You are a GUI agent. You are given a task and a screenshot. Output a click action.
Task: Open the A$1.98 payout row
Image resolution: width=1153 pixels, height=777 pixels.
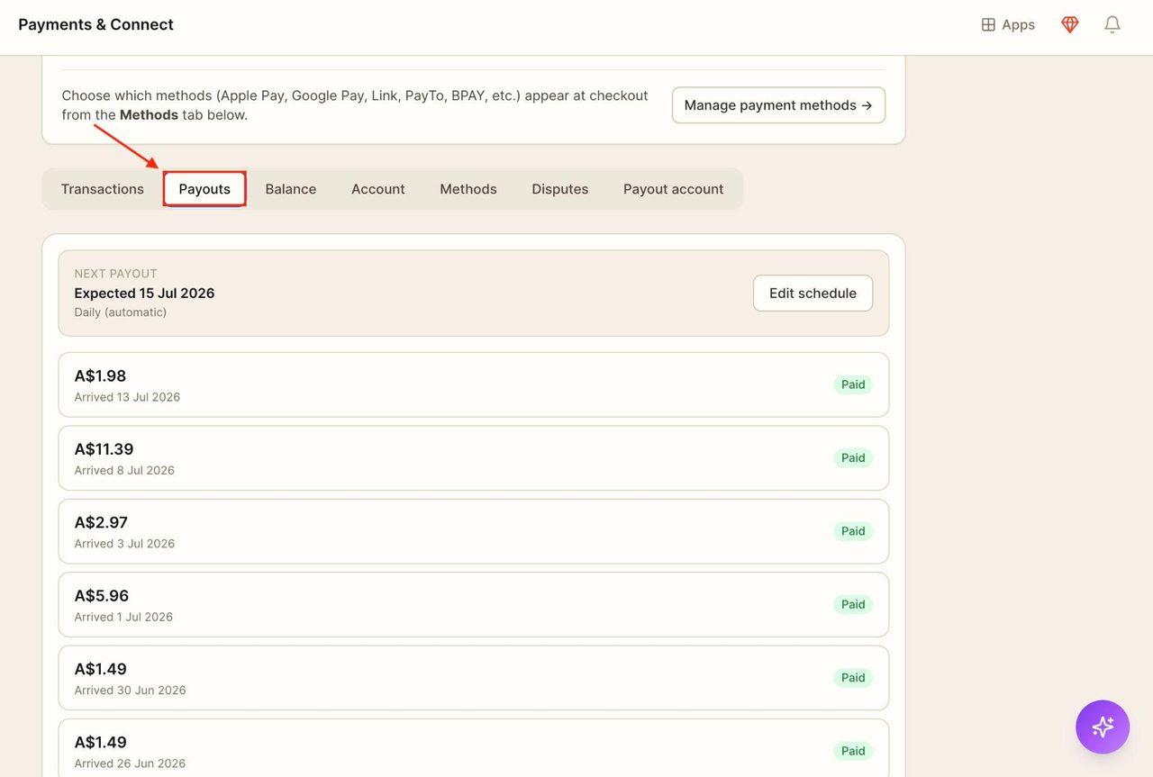pyautogui.click(x=474, y=384)
